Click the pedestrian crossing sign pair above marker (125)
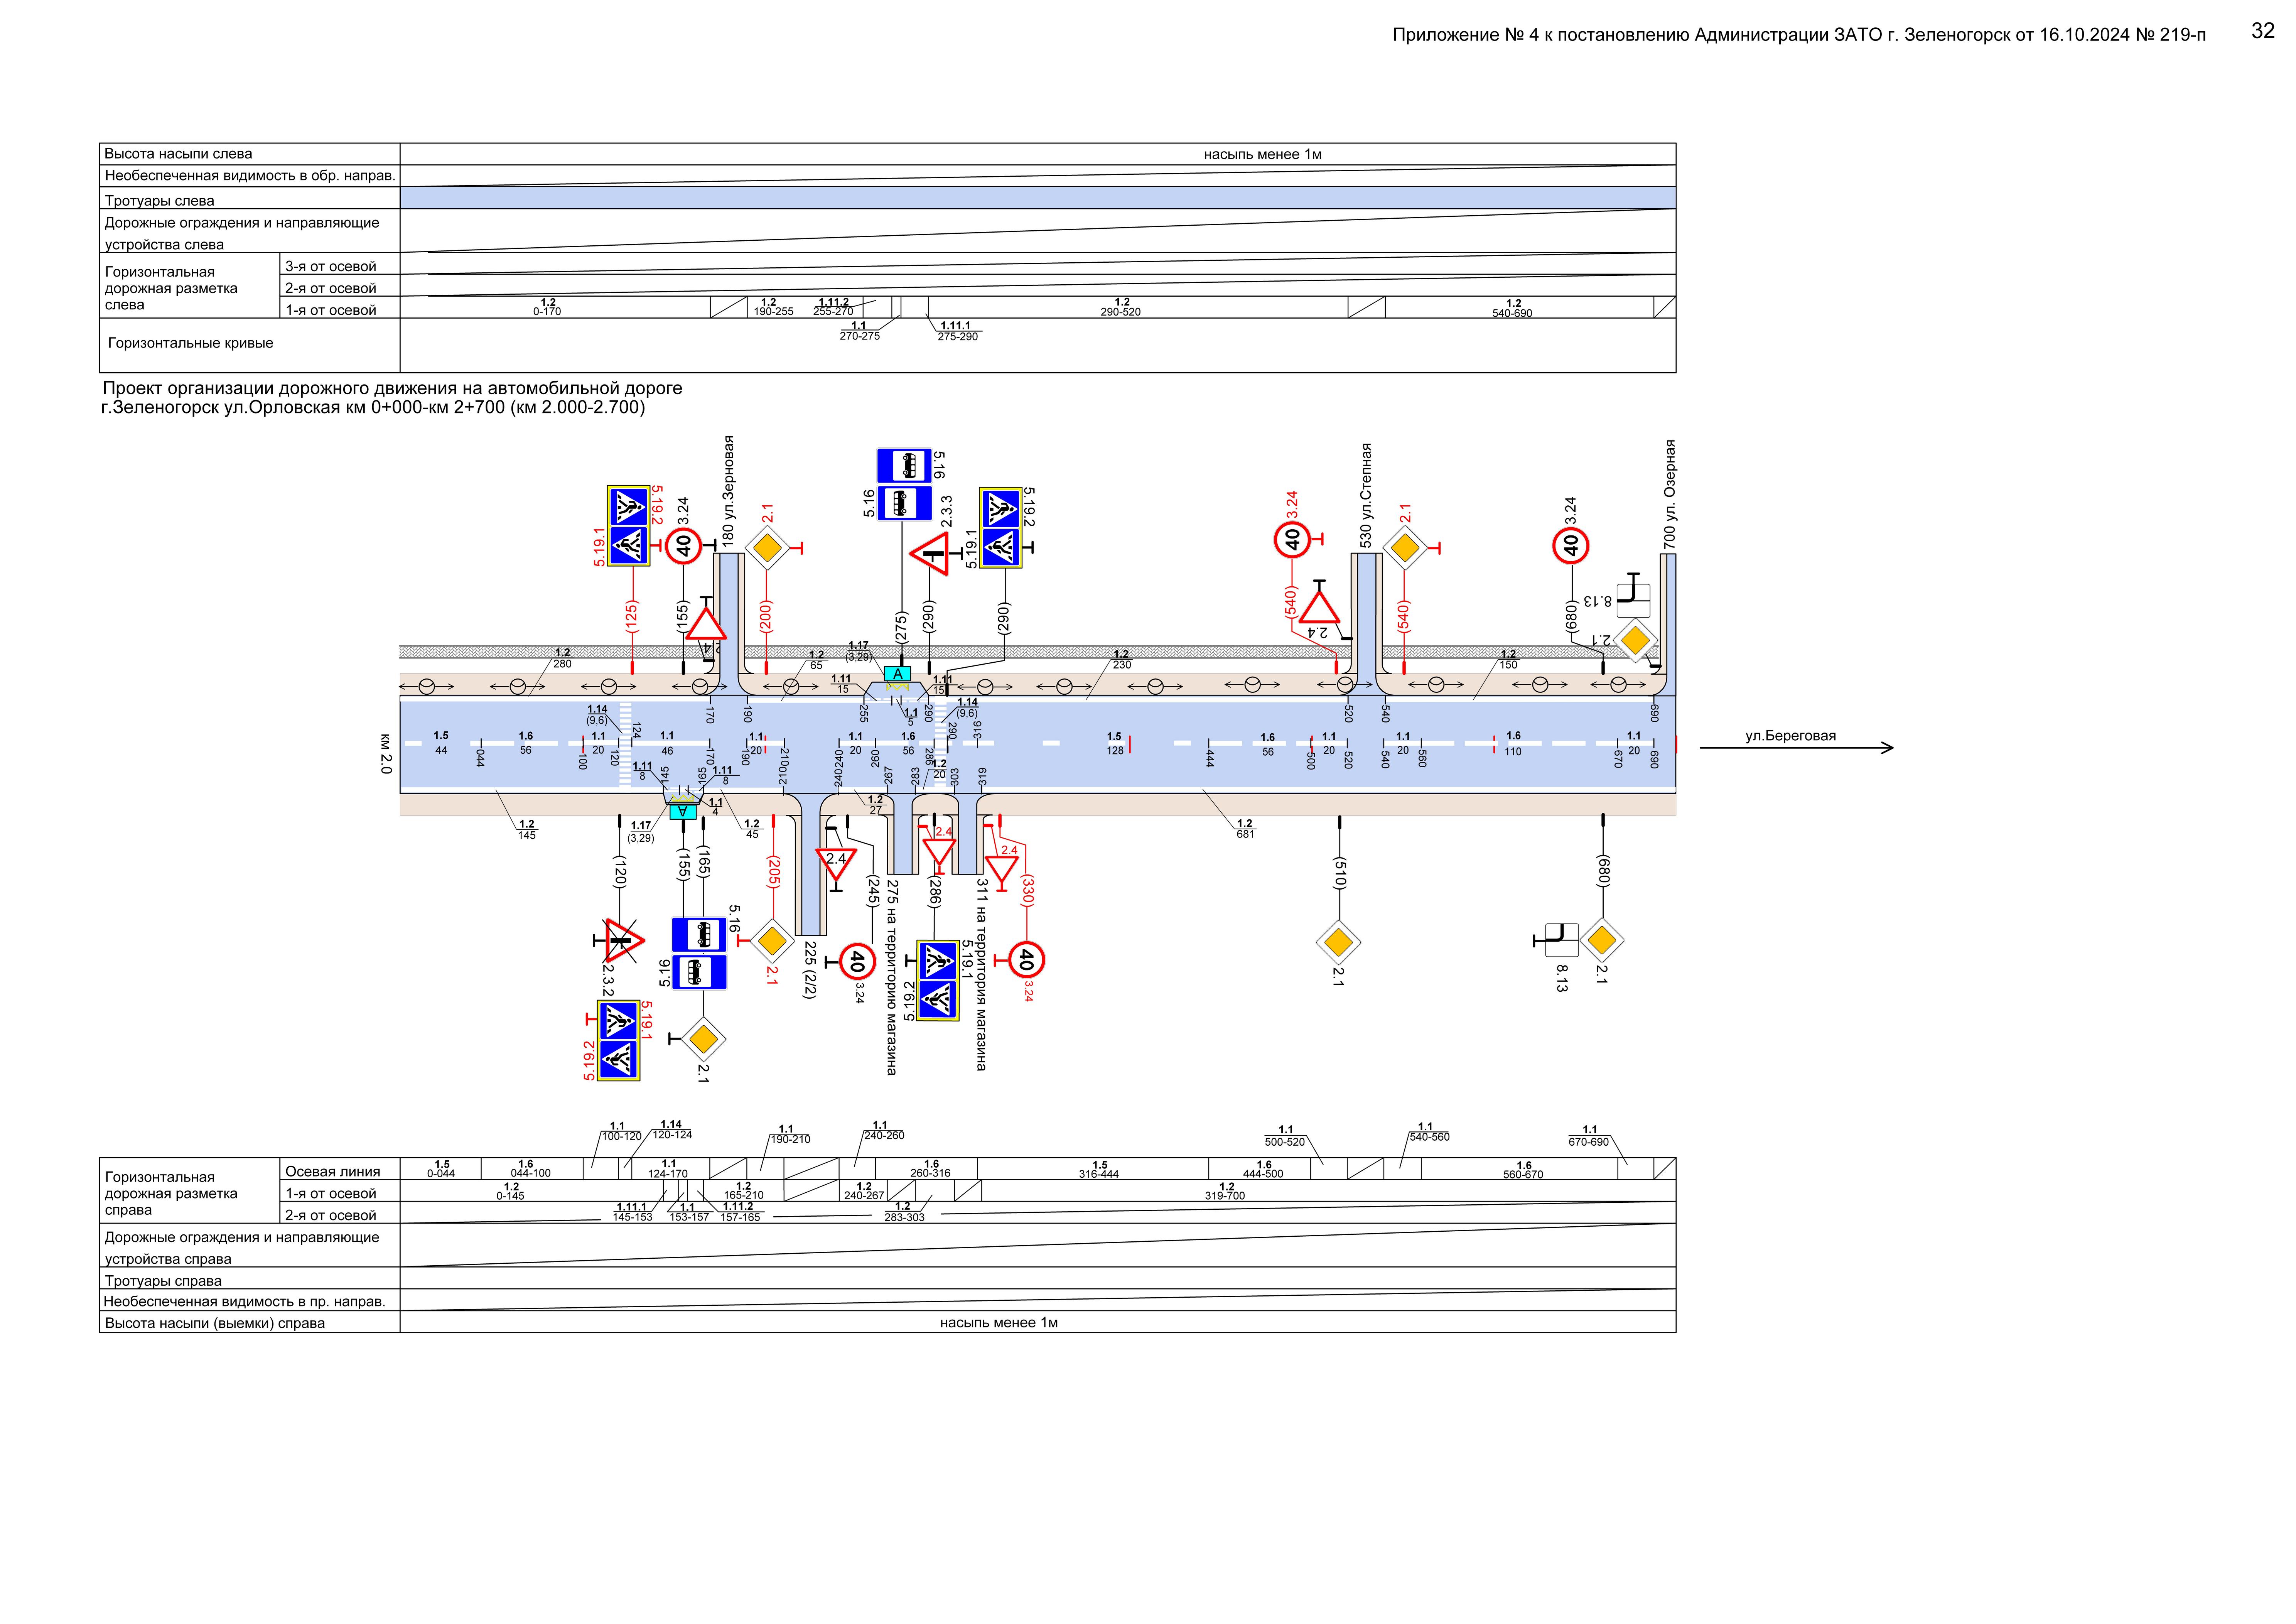The image size is (2296, 1624). [628, 526]
